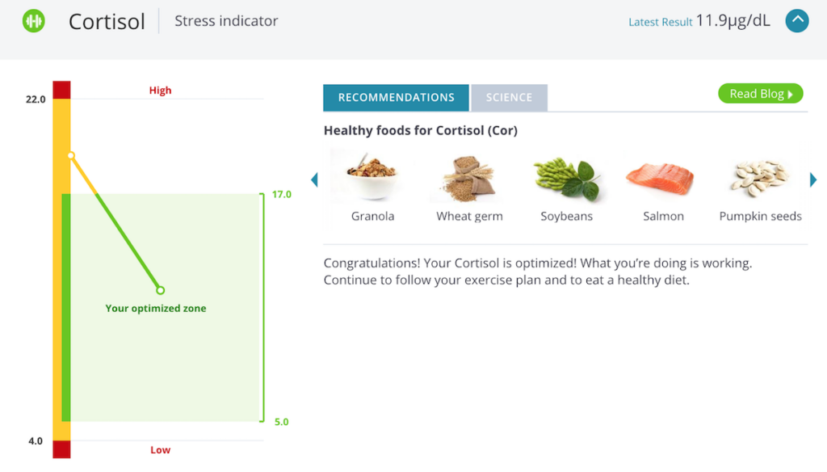
Task: Click the High label above the chart
Action: coord(160,91)
